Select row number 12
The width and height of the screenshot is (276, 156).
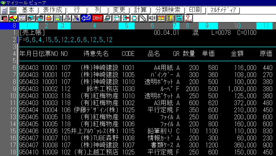13,110
